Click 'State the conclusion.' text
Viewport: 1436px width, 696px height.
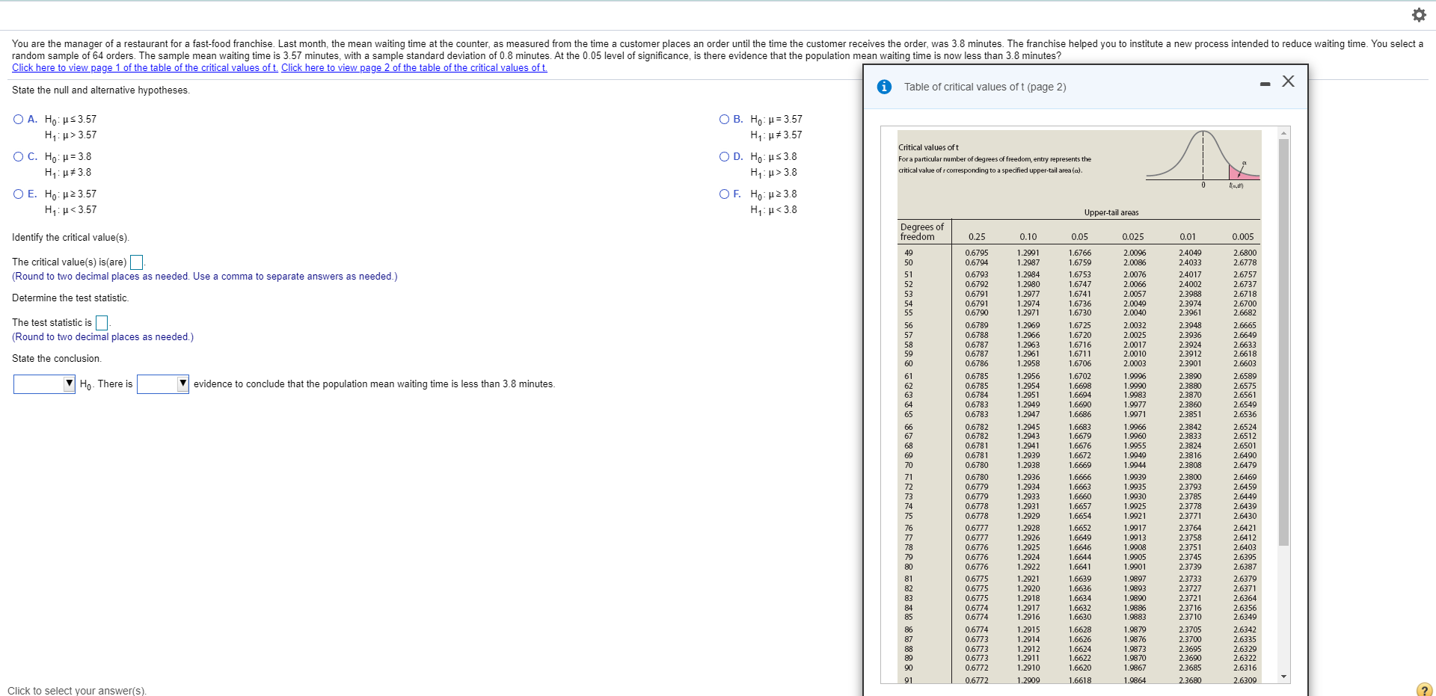pyautogui.click(x=57, y=359)
